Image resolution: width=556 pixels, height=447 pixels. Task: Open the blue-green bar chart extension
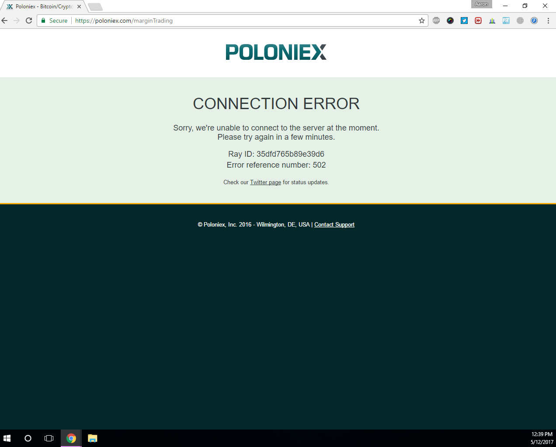(492, 21)
